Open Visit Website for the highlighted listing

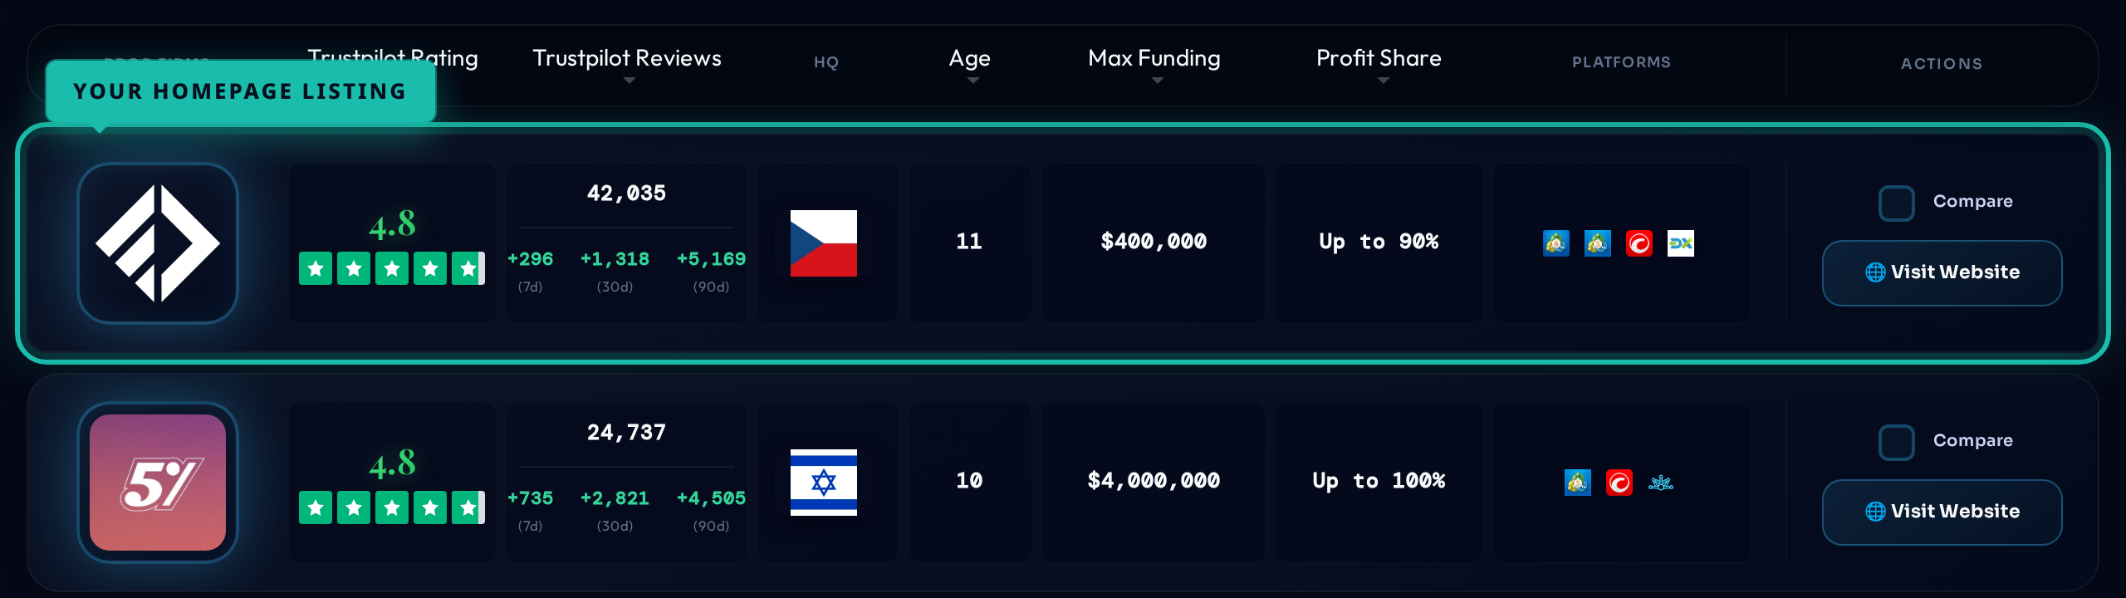(1942, 272)
